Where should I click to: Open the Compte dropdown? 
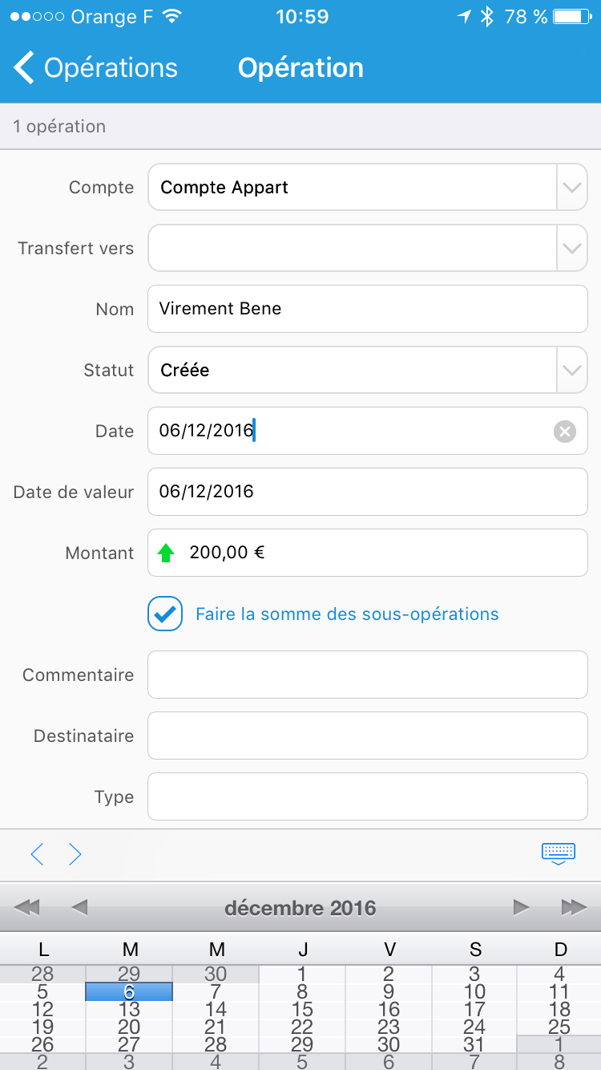click(x=368, y=187)
